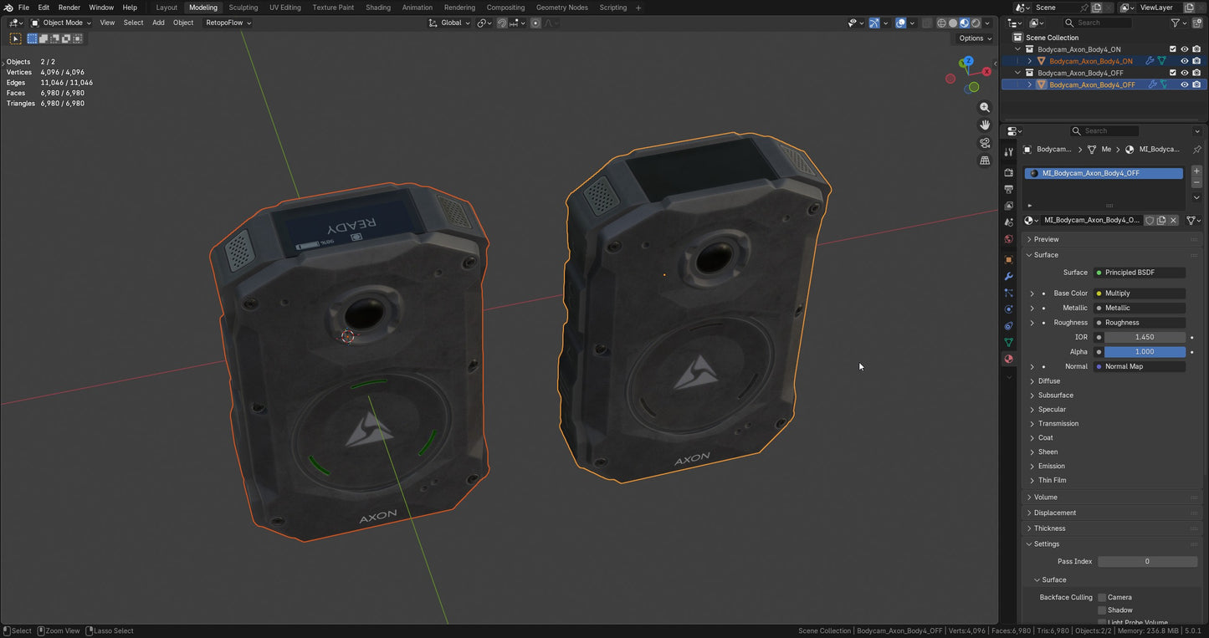Click the Alpha value slider showing 1.000
This screenshot has width=1209, height=638.
[x=1144, y=351]
